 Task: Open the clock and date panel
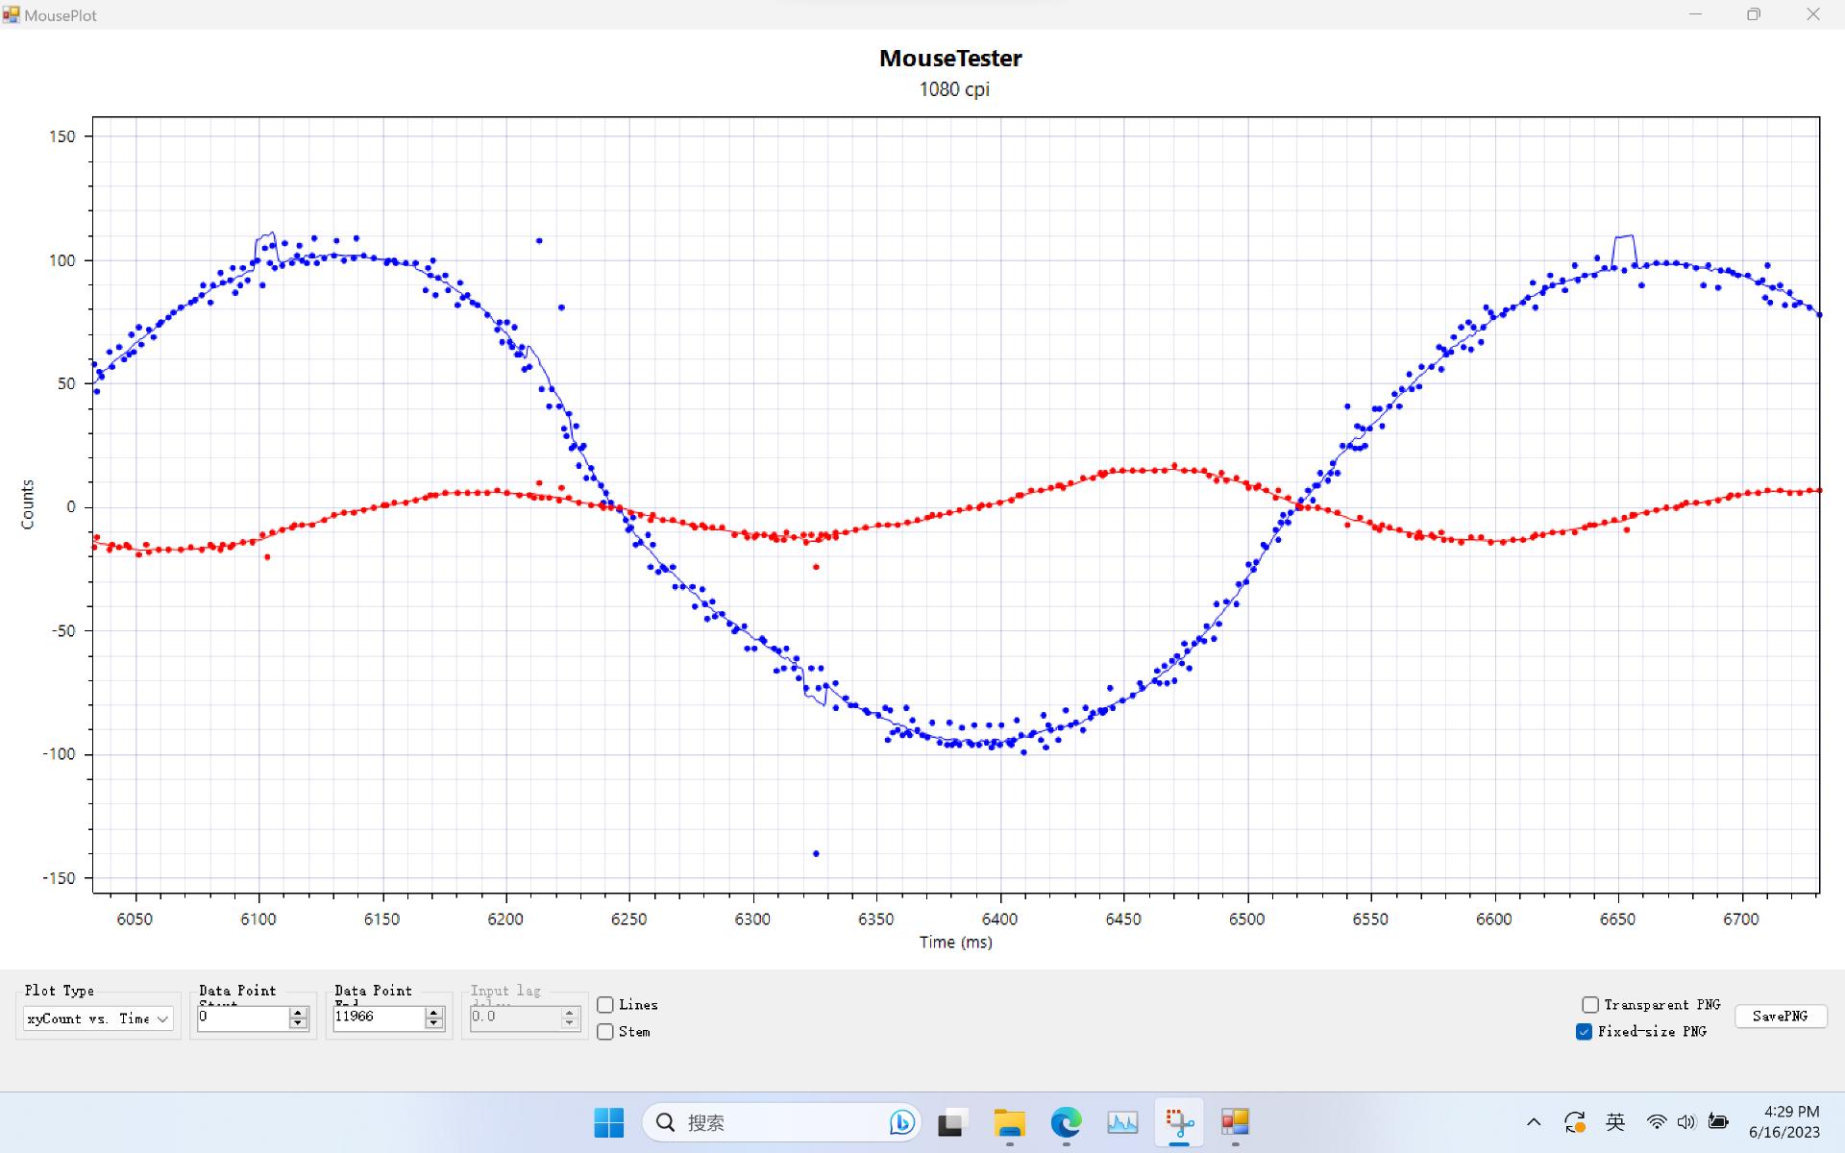pyautogui.click(x=1783, y=1121)
